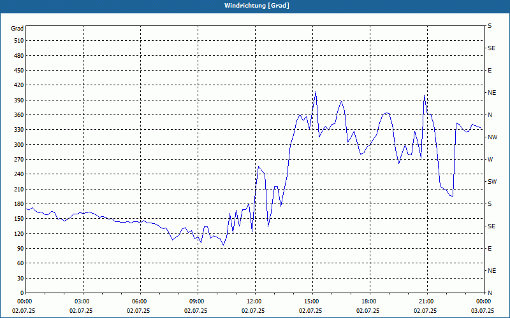This screenshot has height=318, width=510.
Task: Click the 06:00 time label
Action: click(x=138, y=301)
